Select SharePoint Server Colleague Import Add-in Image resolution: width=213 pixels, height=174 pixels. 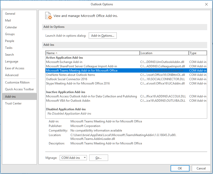point(126,66)
